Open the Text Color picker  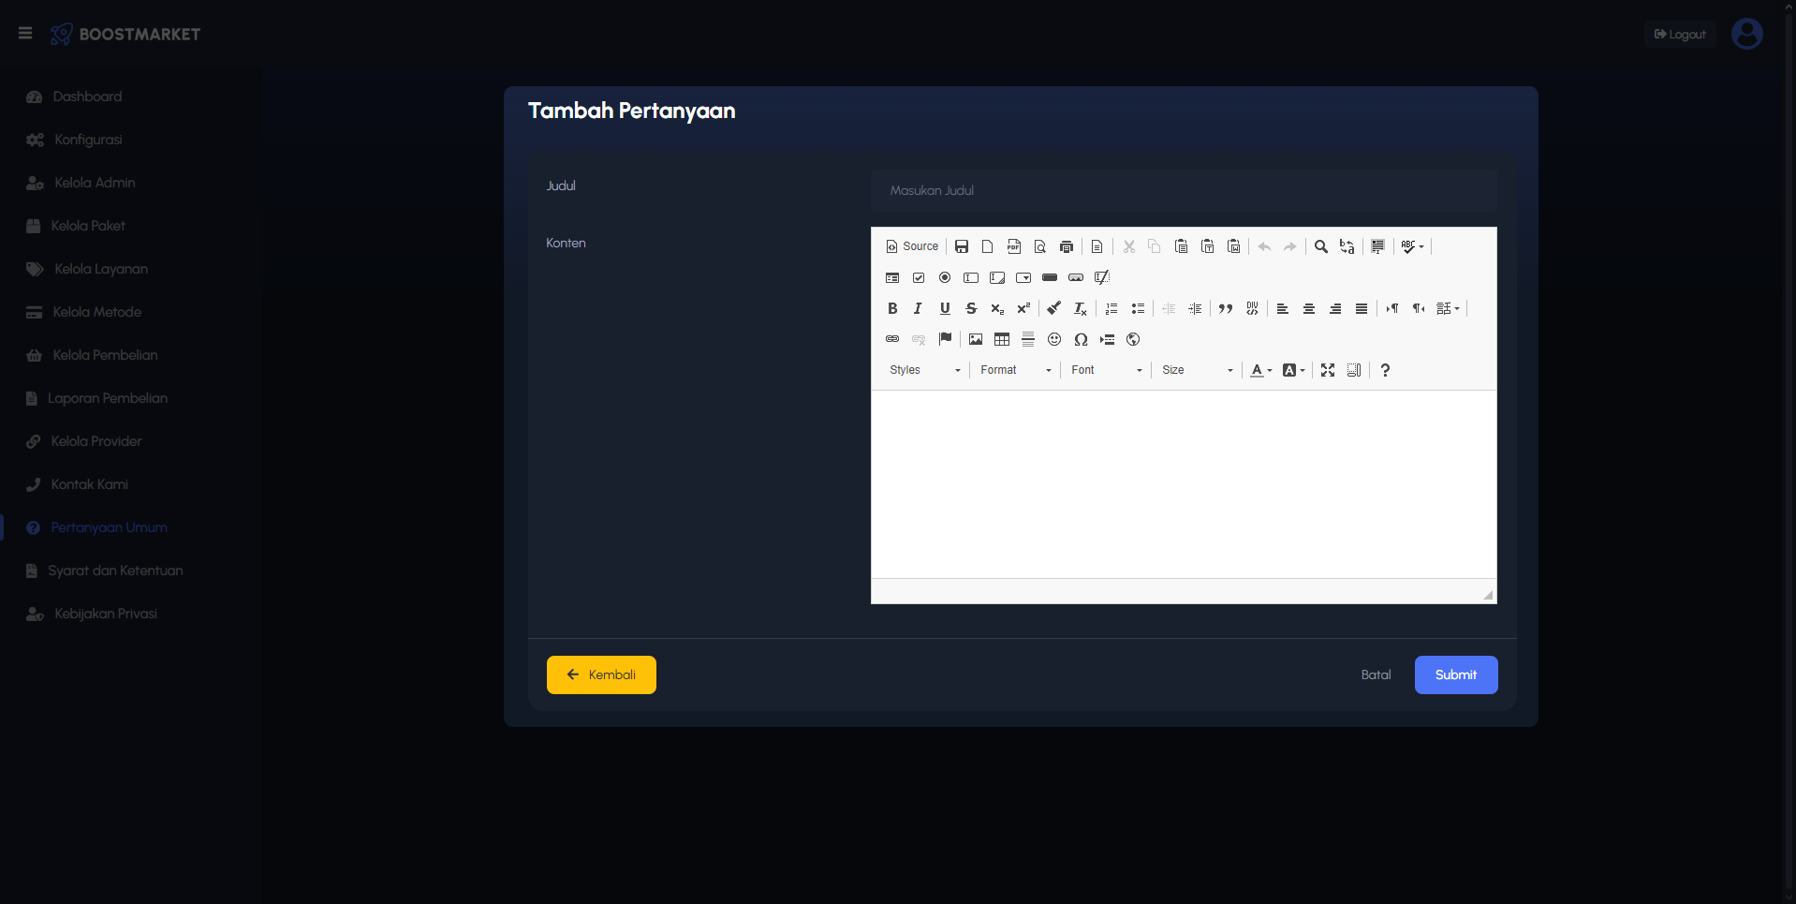[x=1261, y=370]
